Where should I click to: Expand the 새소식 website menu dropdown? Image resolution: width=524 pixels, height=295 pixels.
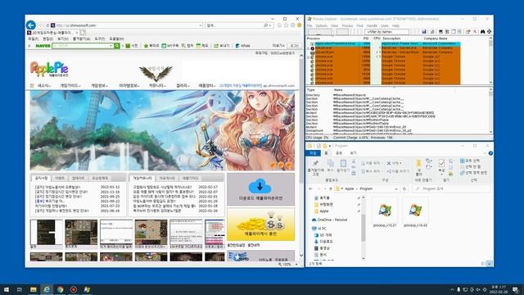pos(43,85)
